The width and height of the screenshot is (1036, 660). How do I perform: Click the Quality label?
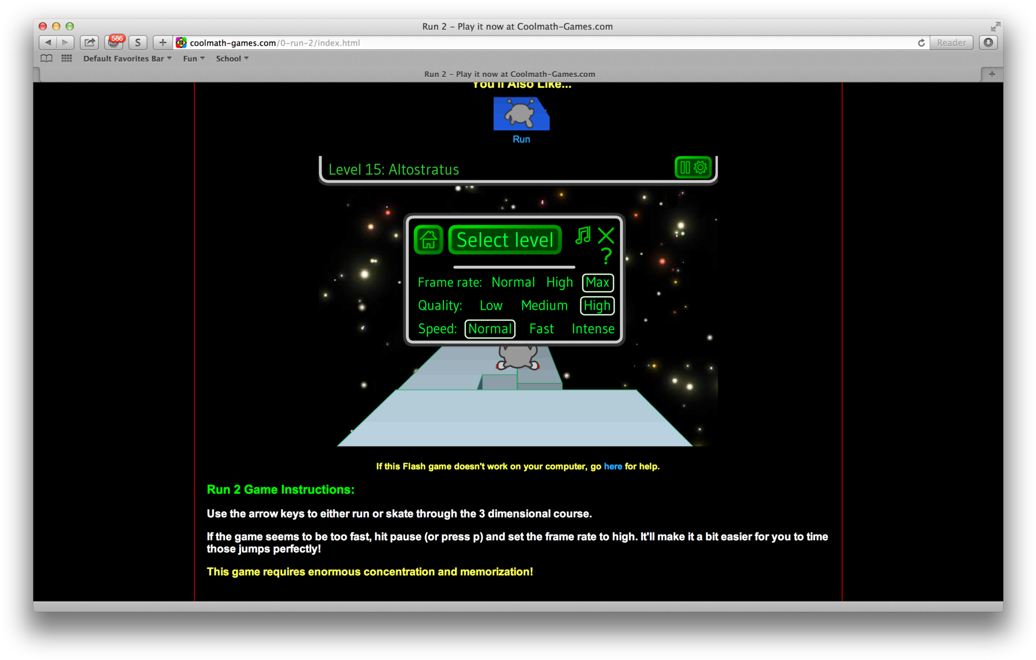coord(440,306)
